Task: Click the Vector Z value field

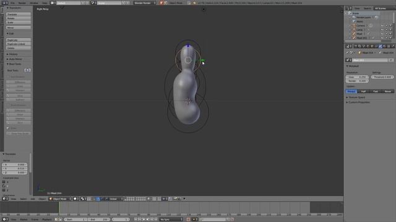Action: (14, 173)
